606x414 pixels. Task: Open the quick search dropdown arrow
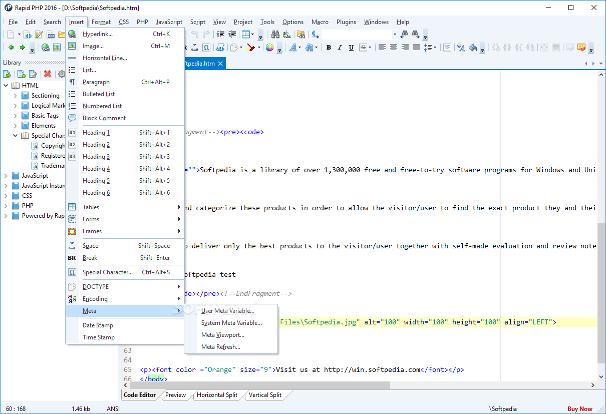[395, 35]
